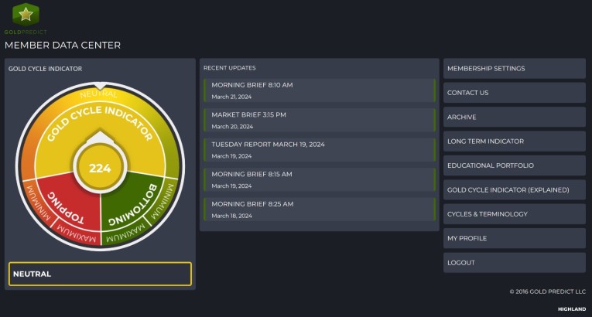Open Tuesday Report March 19, 2024

pos(318,148)
